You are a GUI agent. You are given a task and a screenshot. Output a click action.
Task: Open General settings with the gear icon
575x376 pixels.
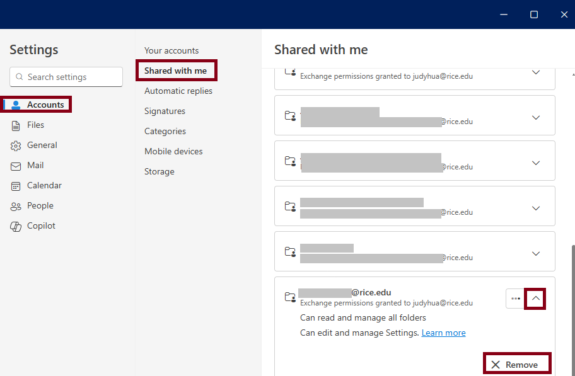coord(16,145)
